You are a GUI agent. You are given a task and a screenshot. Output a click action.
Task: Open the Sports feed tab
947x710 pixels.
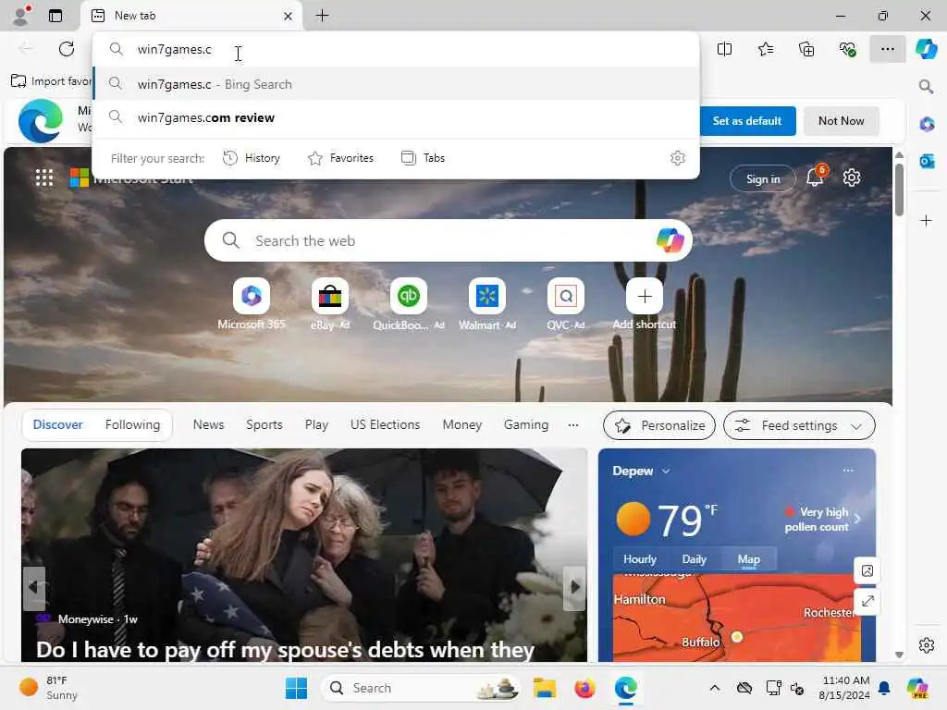coord(264,425)
